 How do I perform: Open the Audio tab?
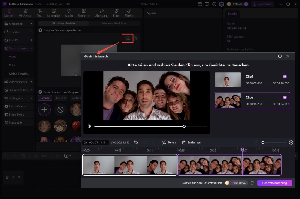[x=69, y=13]
